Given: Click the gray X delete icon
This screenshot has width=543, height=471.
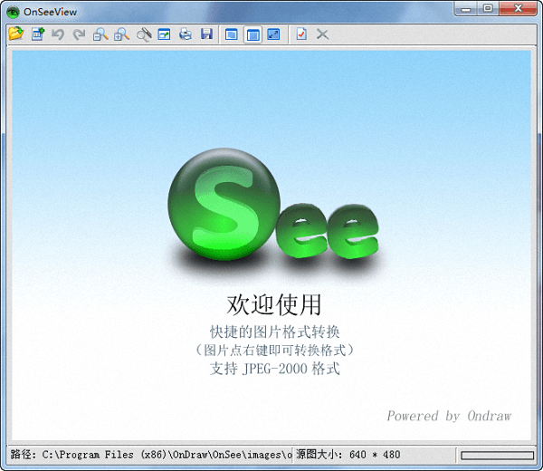Looking at the screenshot, I should pos(322,34).
